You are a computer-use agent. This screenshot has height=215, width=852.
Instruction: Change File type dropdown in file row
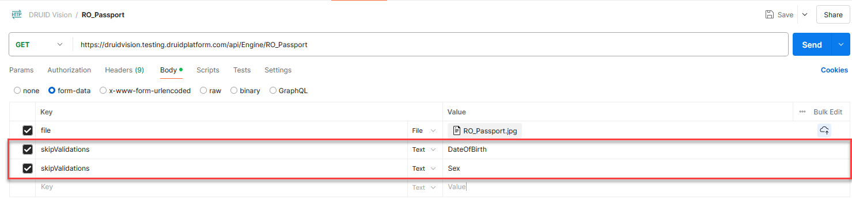point(424,131)
